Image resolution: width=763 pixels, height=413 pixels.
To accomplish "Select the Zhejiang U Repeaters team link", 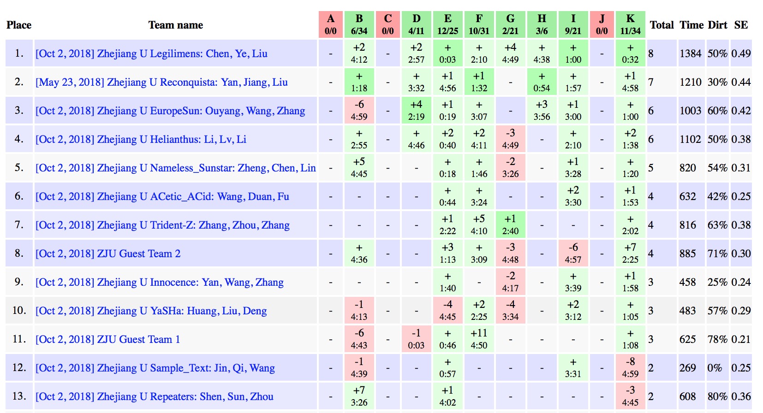I will [154, 396].
